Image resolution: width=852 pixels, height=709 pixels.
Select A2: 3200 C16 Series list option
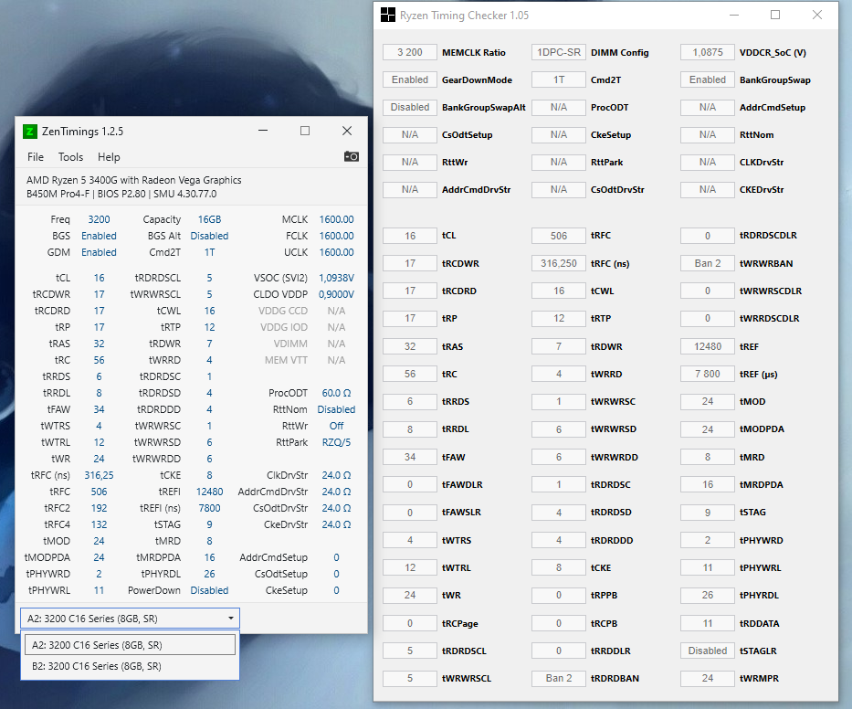130,645
